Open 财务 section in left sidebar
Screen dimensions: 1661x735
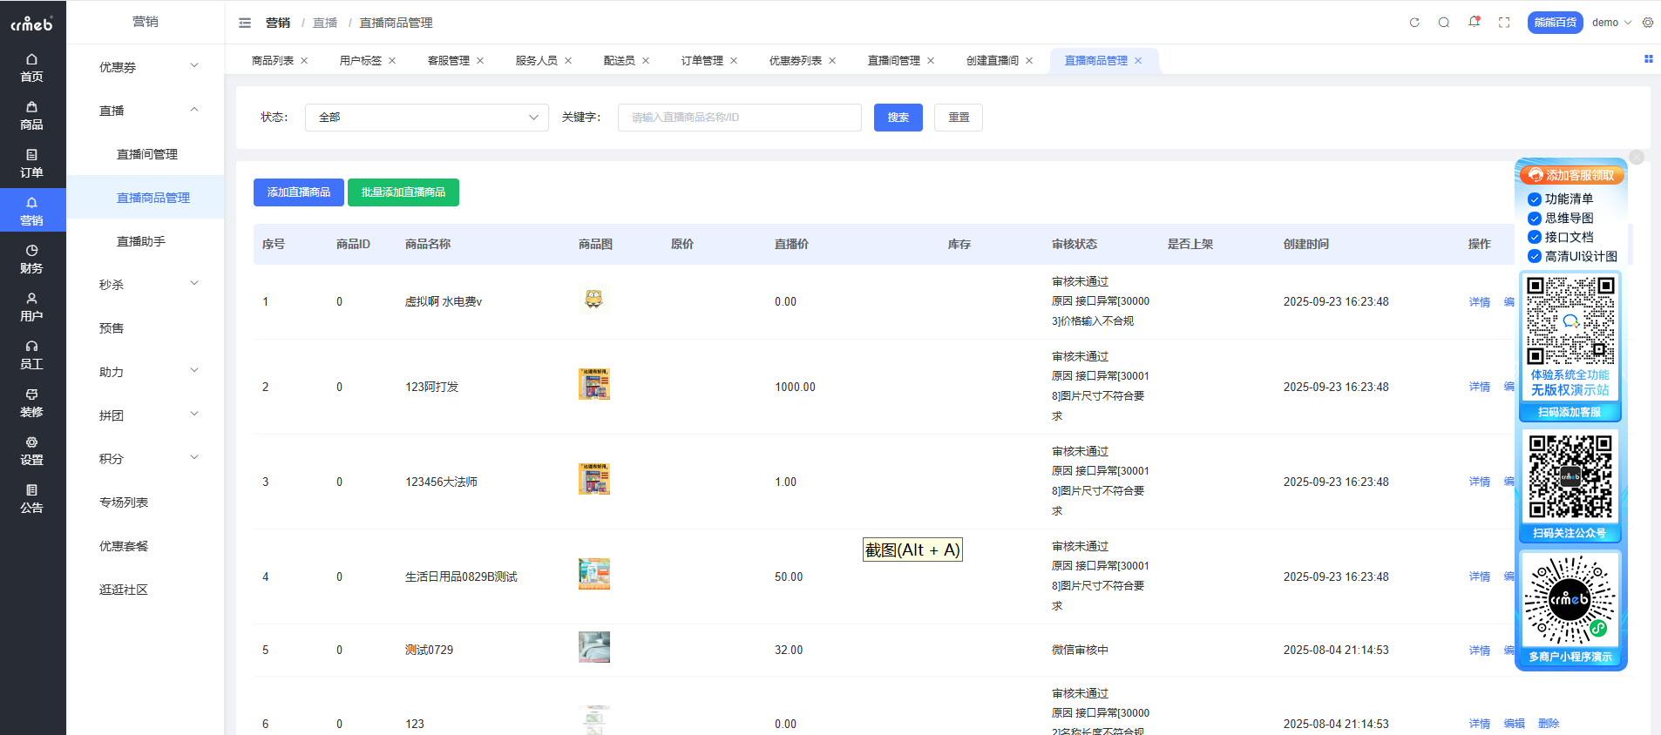click(32, 260)
